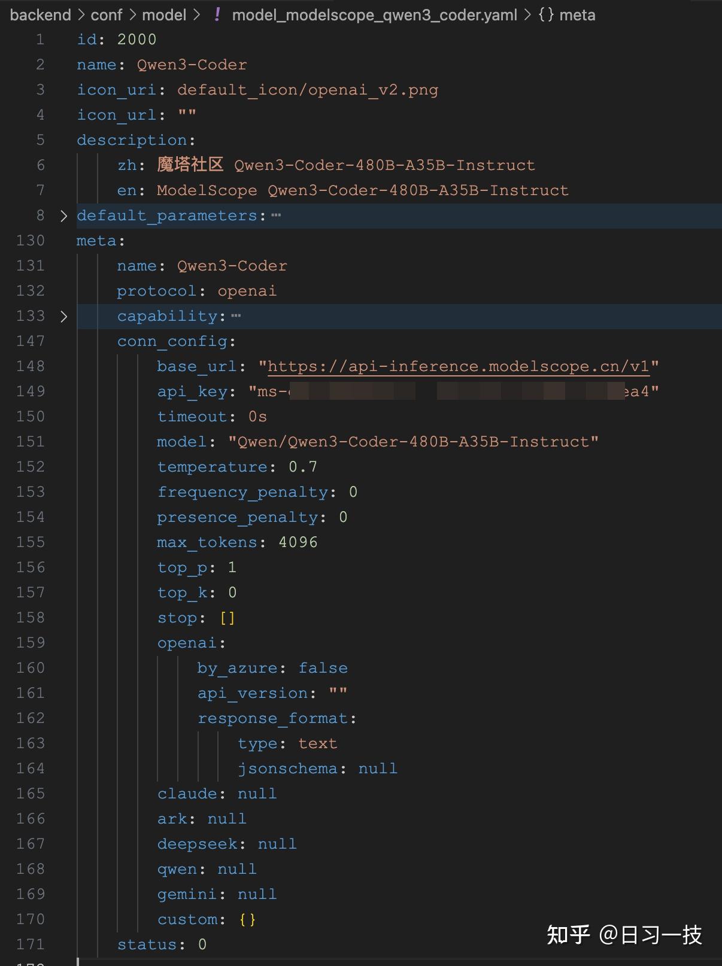Follow the api-inference.modelscope.cn URL link
Screen dimensions: 722x966
[x=458, y=366]
